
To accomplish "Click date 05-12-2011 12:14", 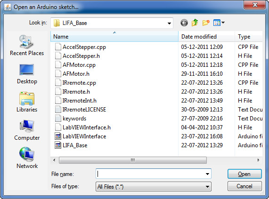I will tap(202, 56).
